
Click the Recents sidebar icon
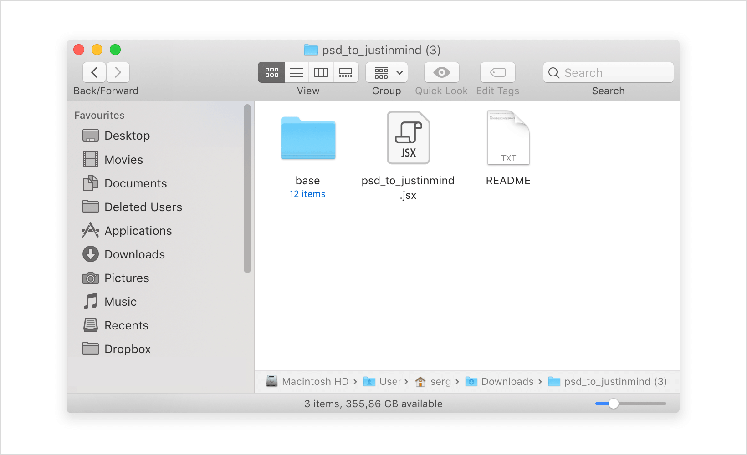point(91,325)
